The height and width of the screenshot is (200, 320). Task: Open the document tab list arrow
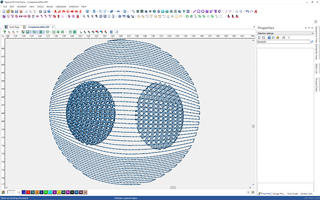[x=254, y=27]
